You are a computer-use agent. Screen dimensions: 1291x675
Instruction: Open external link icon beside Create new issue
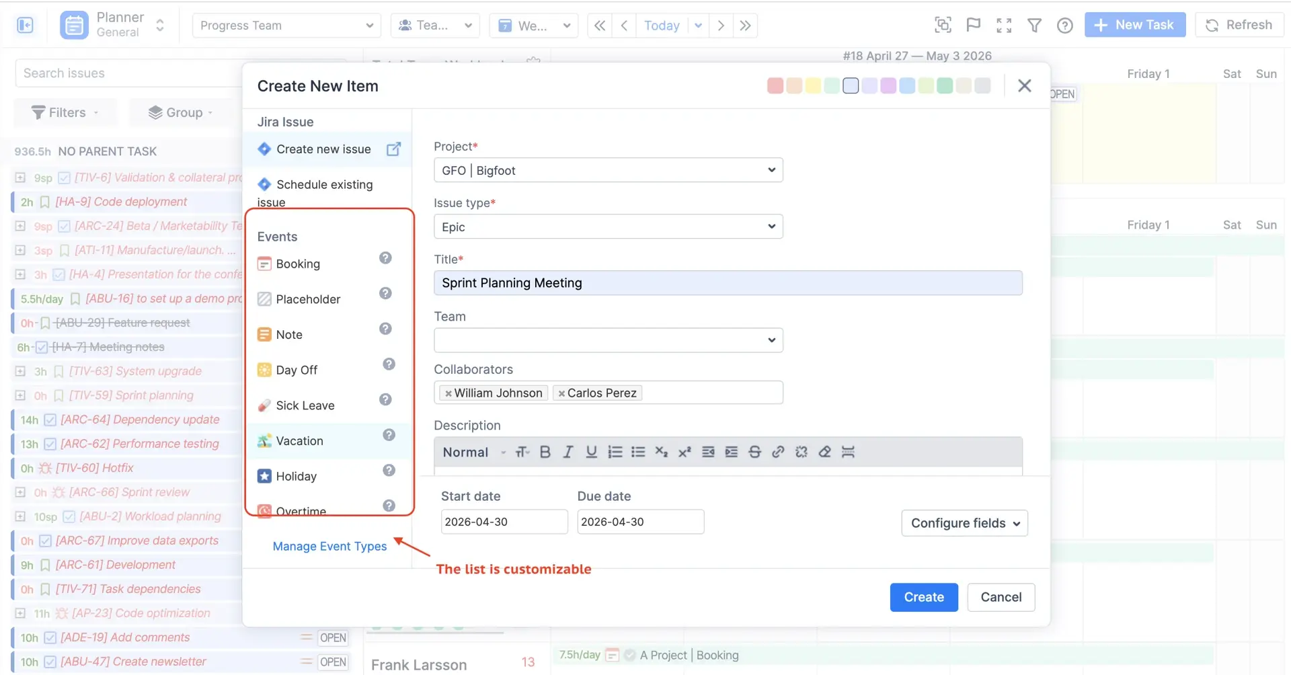click(x=393, y=149)
